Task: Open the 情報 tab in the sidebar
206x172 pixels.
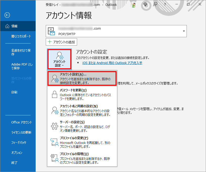Action: [x=18, y=26]
